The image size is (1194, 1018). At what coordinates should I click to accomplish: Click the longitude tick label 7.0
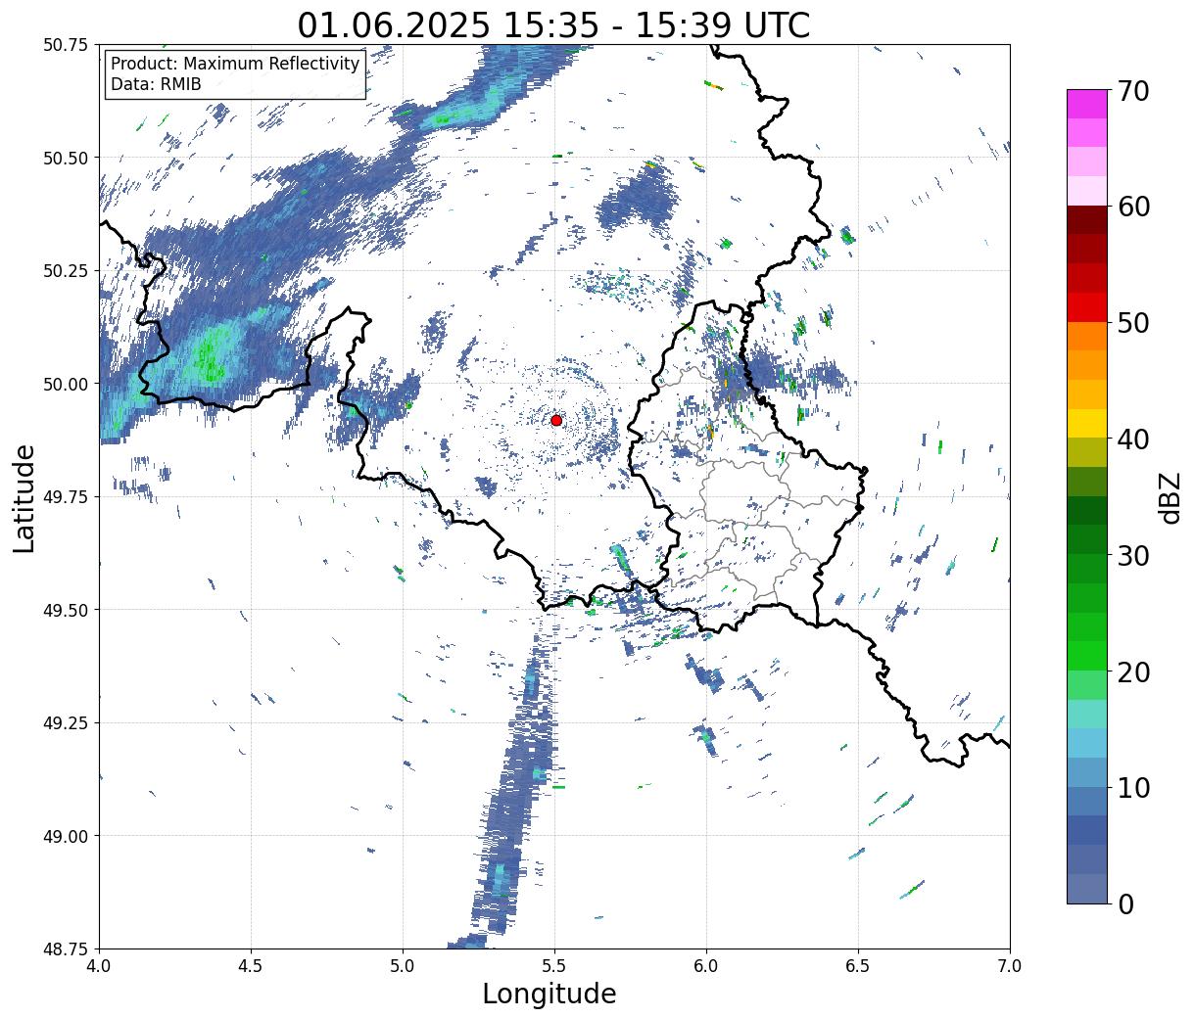pyautogui.click(x=1010, y=966)
